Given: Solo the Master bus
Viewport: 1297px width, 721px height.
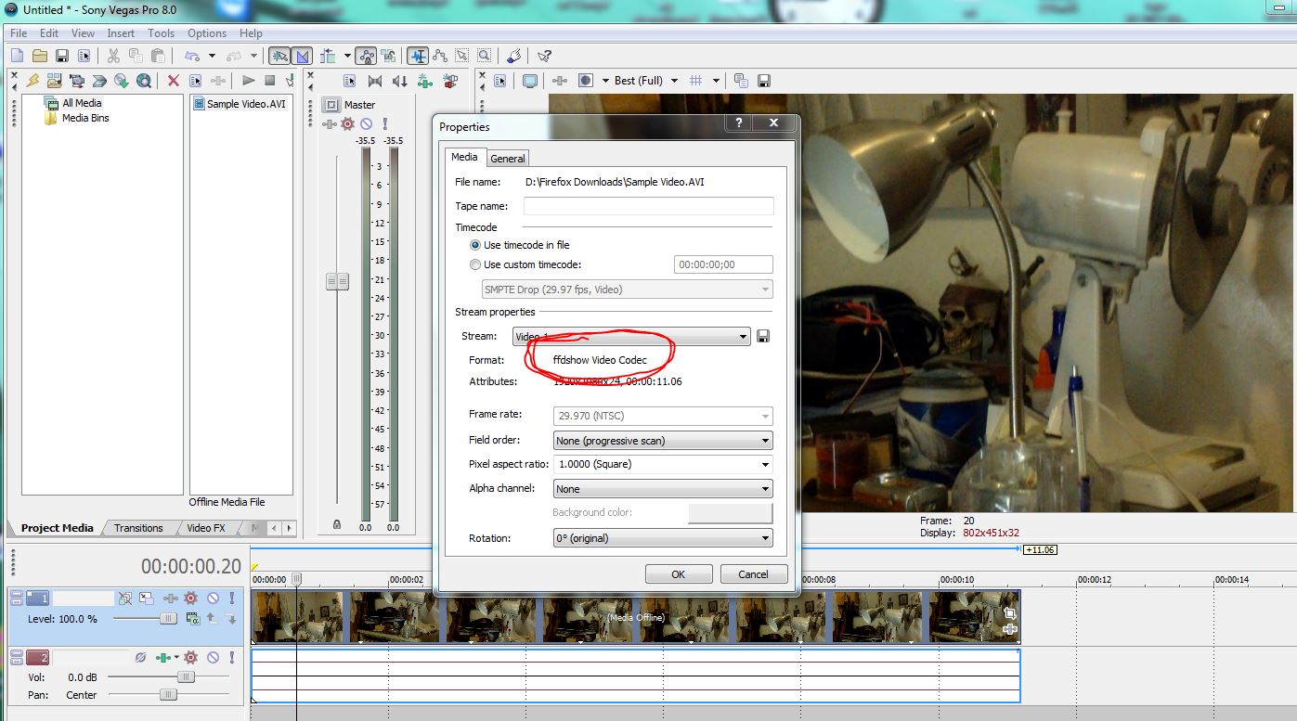Looking at the screenshot, I should [385, 123].
